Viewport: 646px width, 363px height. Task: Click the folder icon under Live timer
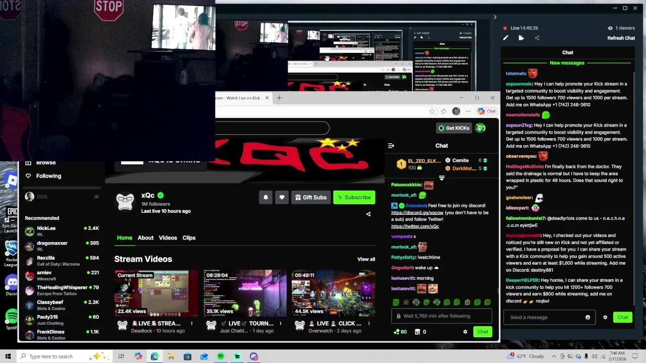coord(521,38)
